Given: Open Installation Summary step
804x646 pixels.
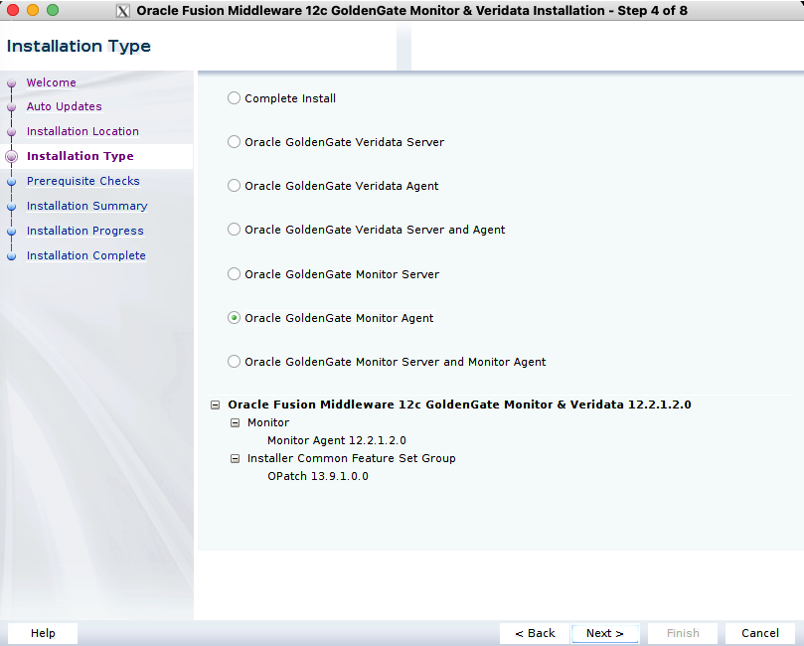Looking at the screenshot, I should [x=87, y=206].
